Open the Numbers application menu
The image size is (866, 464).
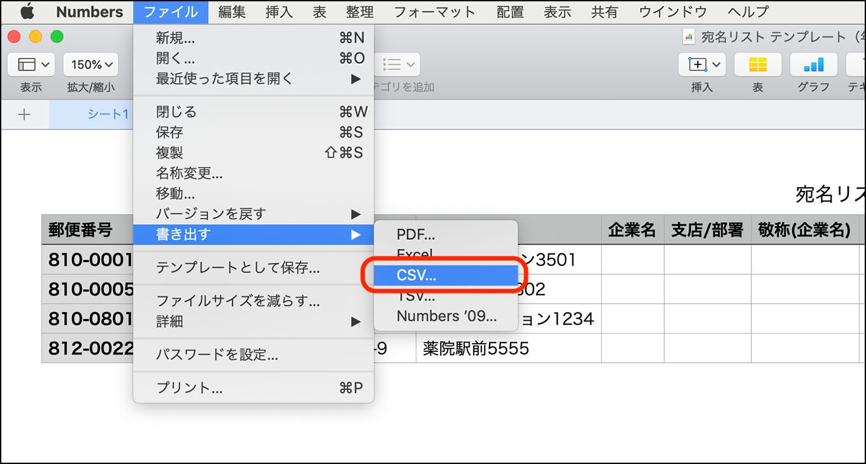tap(89, 11)
